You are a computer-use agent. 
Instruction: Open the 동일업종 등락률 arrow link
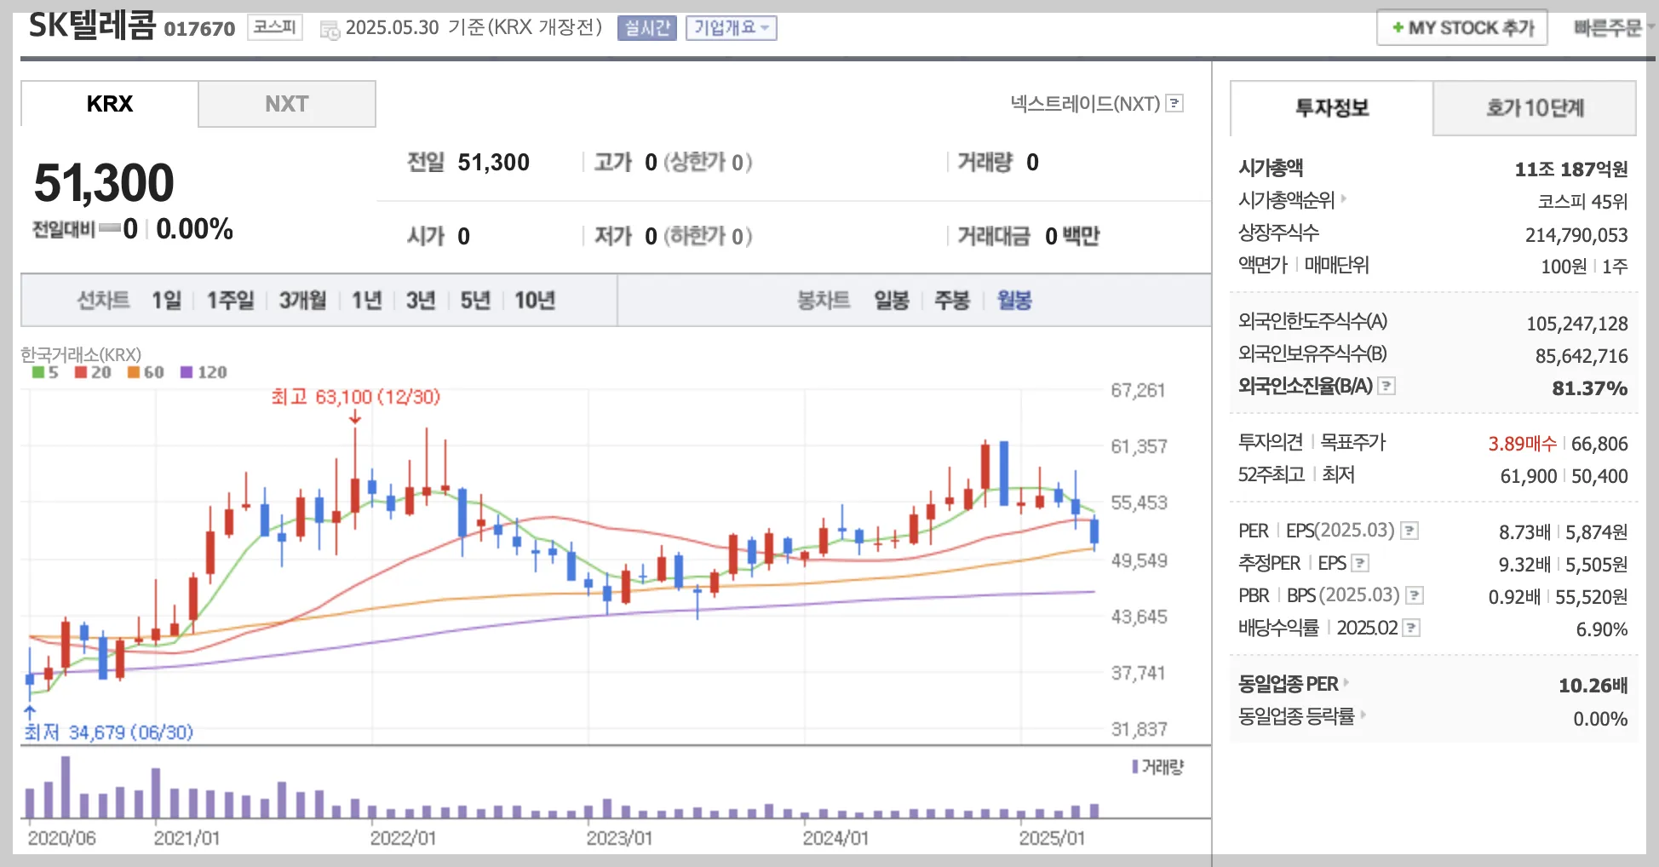1363,715
